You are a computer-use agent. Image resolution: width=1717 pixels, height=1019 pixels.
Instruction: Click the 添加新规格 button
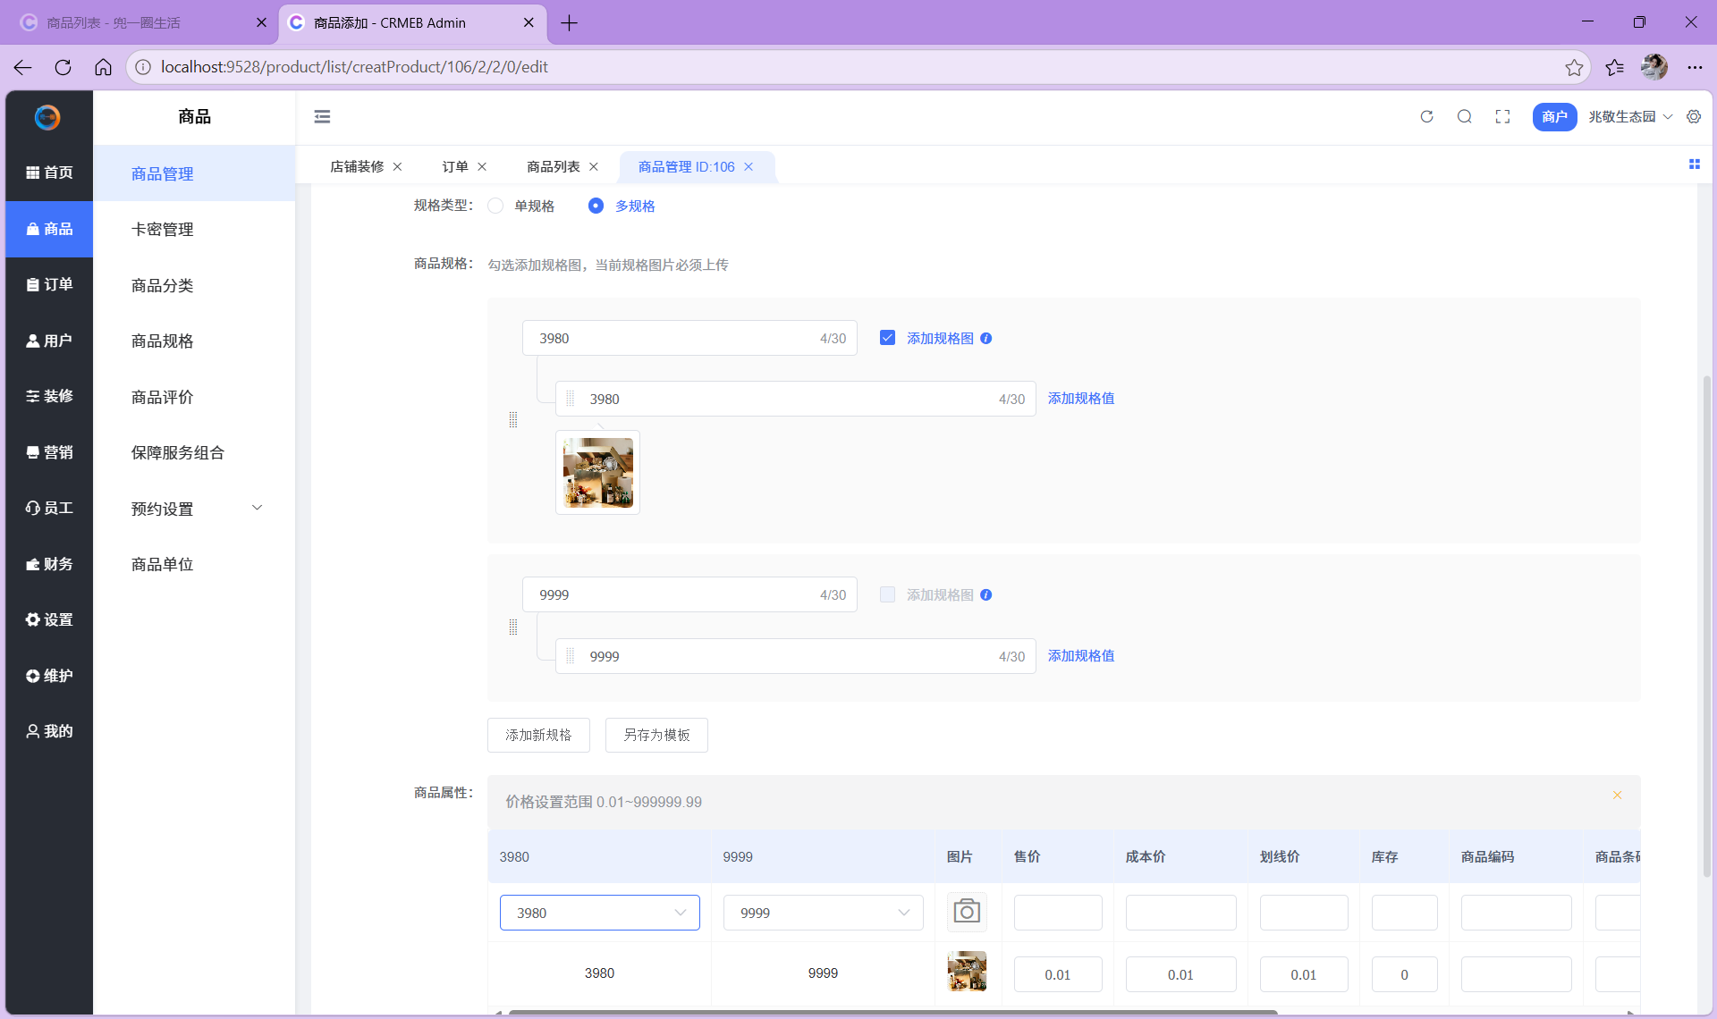point(538,735)
